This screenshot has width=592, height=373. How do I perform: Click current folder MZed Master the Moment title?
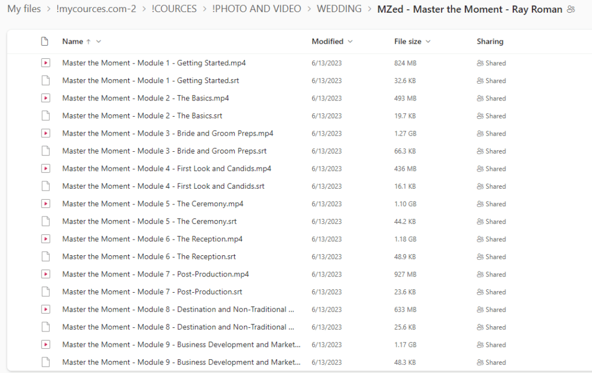pyautogui.click(x=469, y=9)
